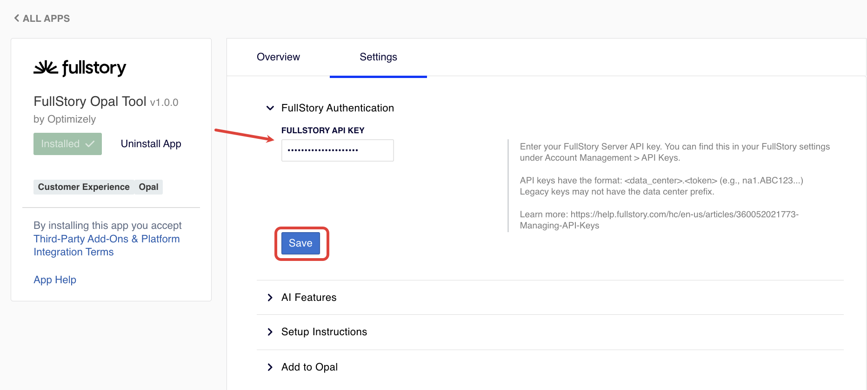Click the FullStory Opal Tool title
The image size is (867, 390).
pyautogui.click(x=90, y=102)
